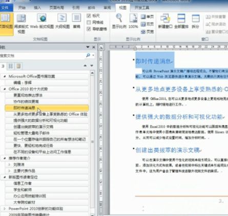Jump to previous heading arrow
Image resolution: width=228 pixels, height=216 pixels.
tap(85, 66)
